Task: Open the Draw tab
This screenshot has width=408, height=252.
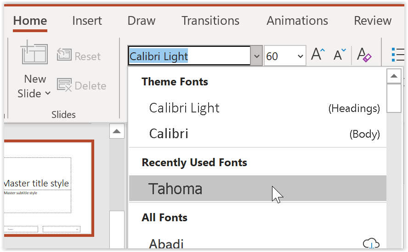Action: point(142,21)
